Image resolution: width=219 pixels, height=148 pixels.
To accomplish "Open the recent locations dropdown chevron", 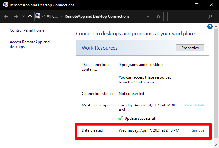I will pos(23,16).
